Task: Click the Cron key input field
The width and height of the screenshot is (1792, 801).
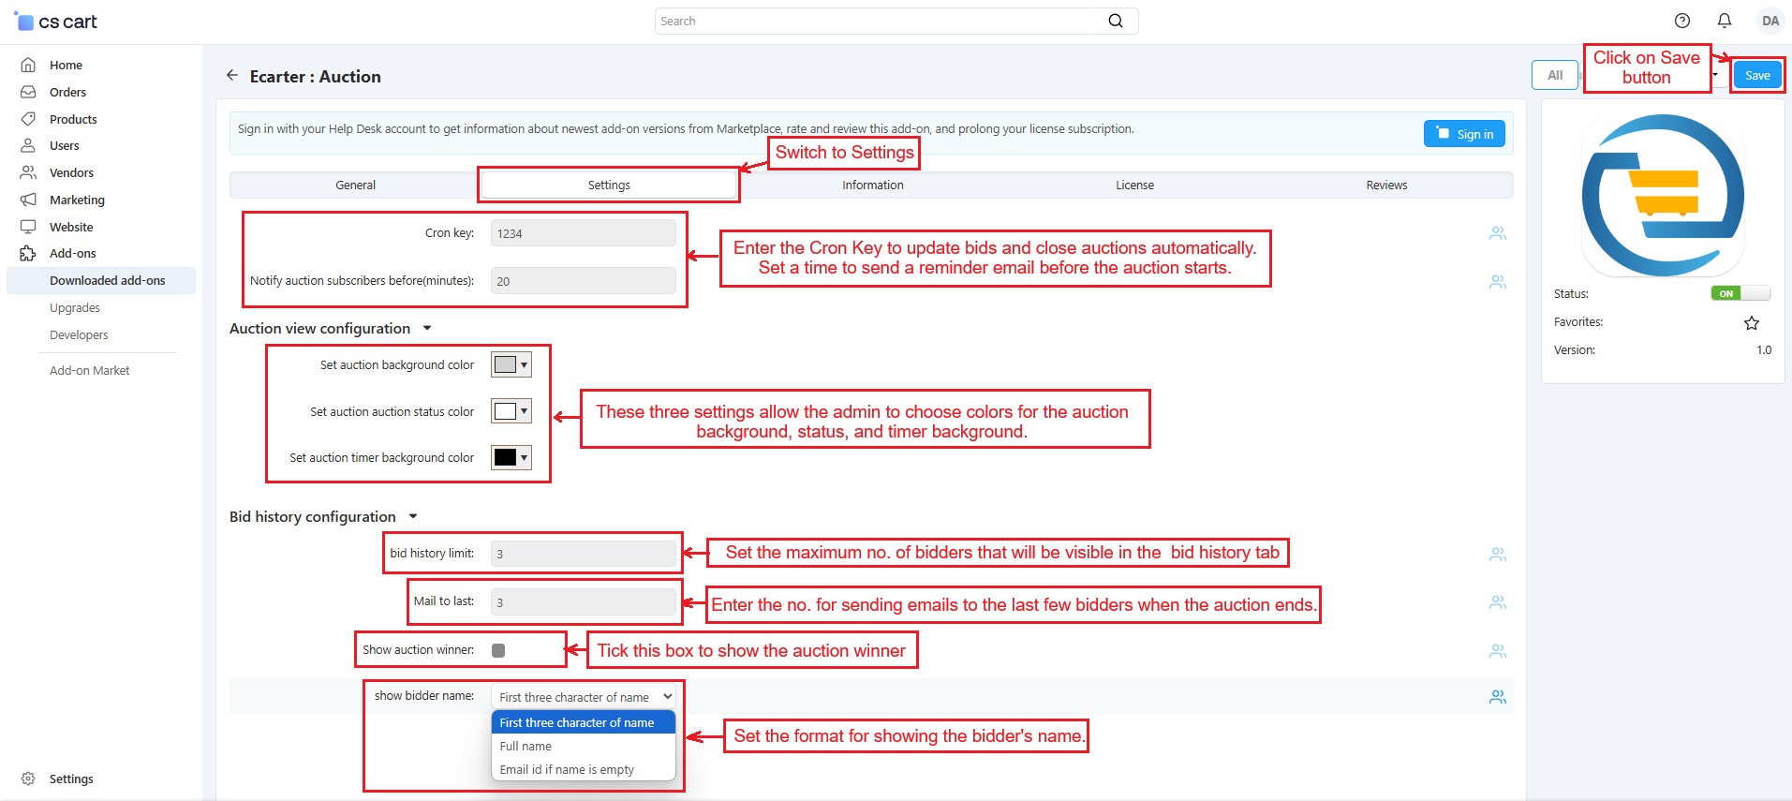Action: pyautogui.click(x=583, y=233)
